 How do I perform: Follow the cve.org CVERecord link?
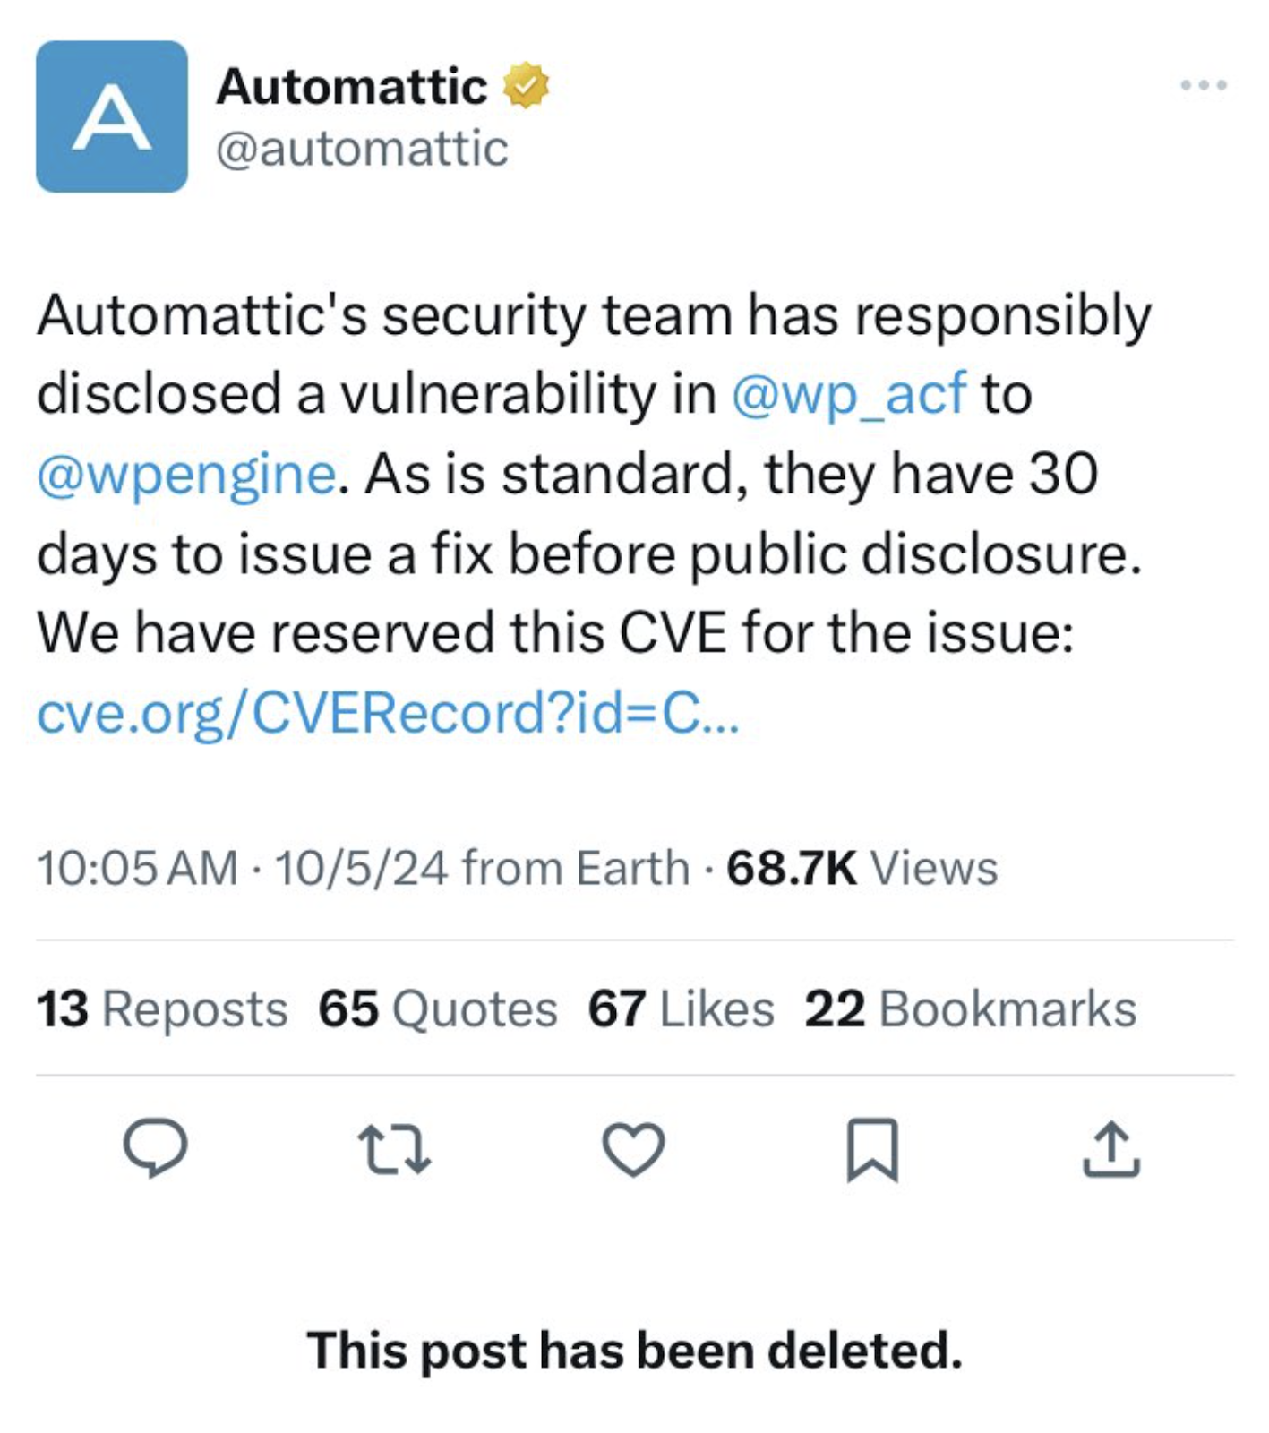click(x=389, y=714)
